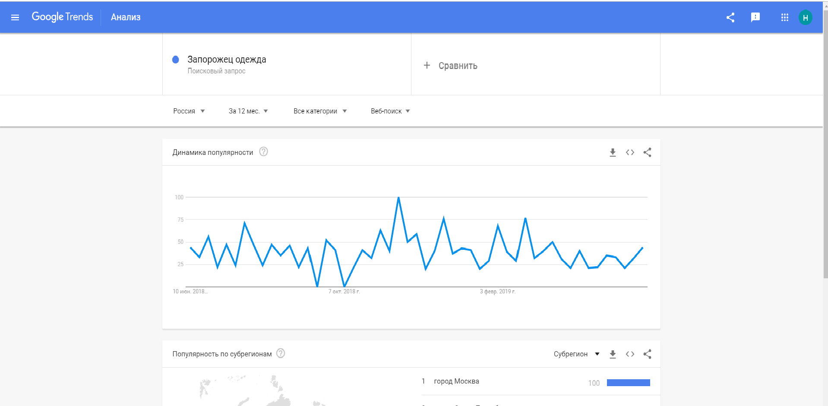The height and width of the screenshot is (406, 828).
Task: Expand the Россия region dropdown
Action: [x=189, y=111]
